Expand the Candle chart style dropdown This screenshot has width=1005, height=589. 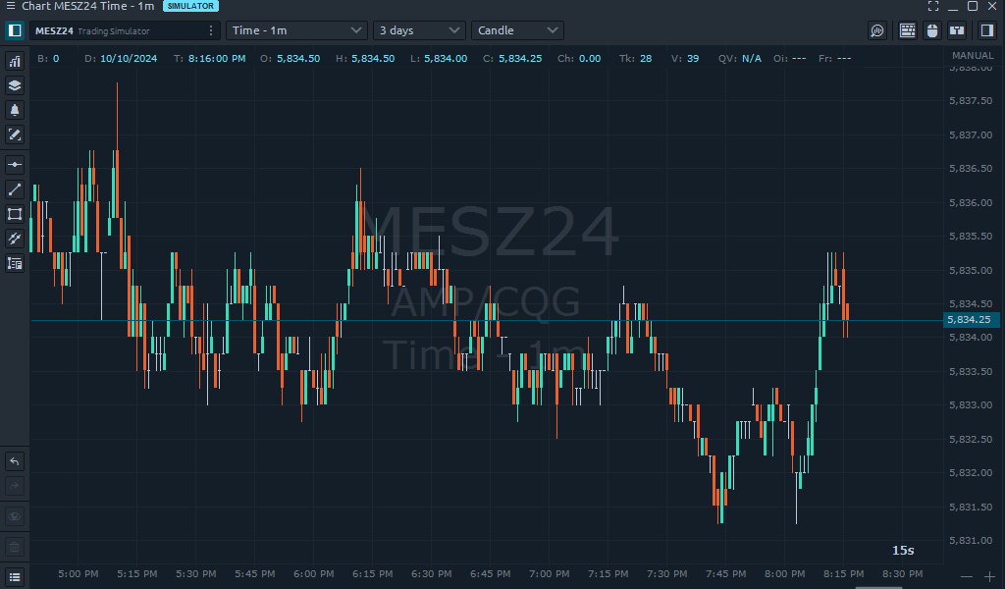click(517, 30)
